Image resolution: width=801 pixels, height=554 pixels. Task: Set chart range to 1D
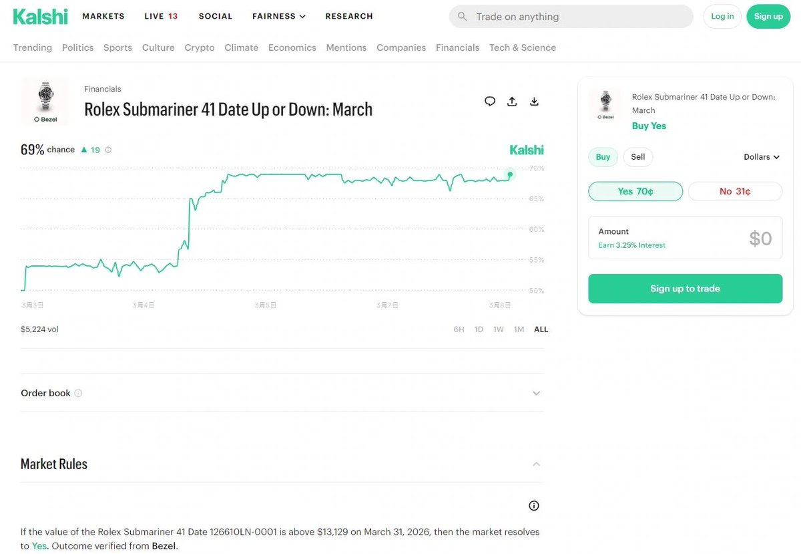(479, 329)
